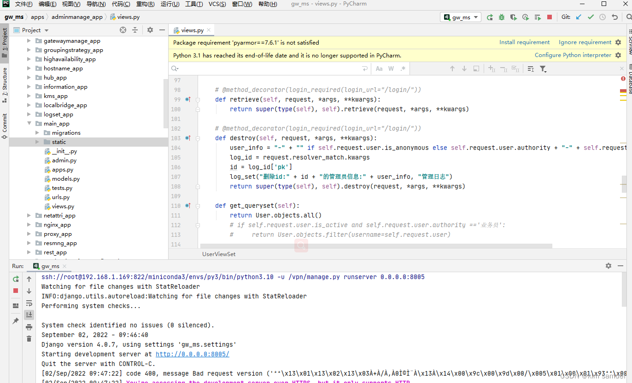The height and width of the screenshot is (383, 632).
Task: Switch to the views.py editor tab
Action: click(x=191, y=29)
